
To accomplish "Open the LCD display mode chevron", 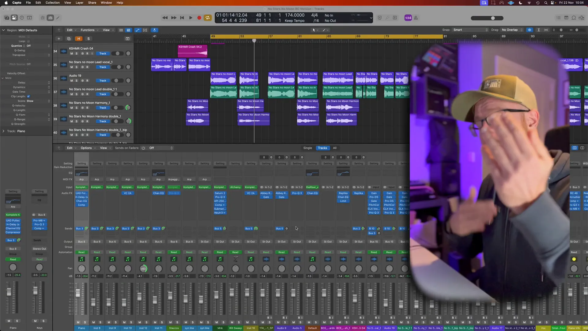I will (x=371, y=18).
